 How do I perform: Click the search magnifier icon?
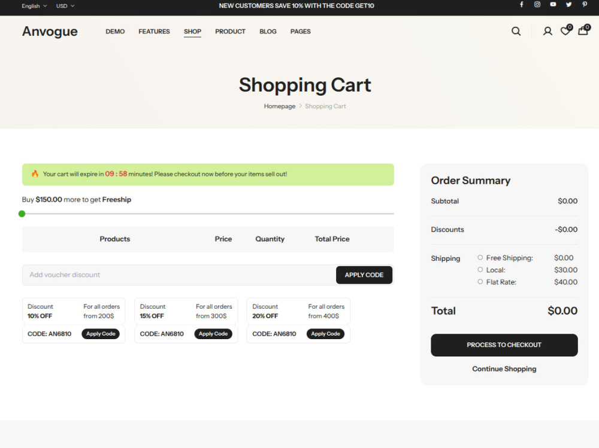click(516, 31)
